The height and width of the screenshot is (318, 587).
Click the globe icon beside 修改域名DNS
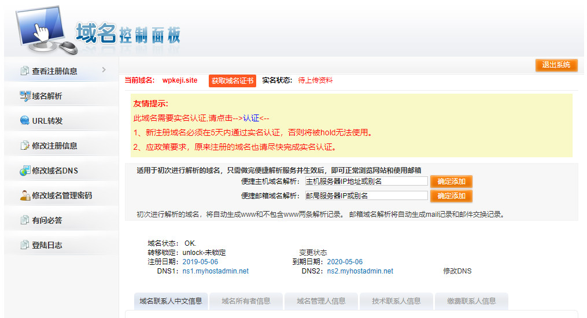(x=25, y=170)
